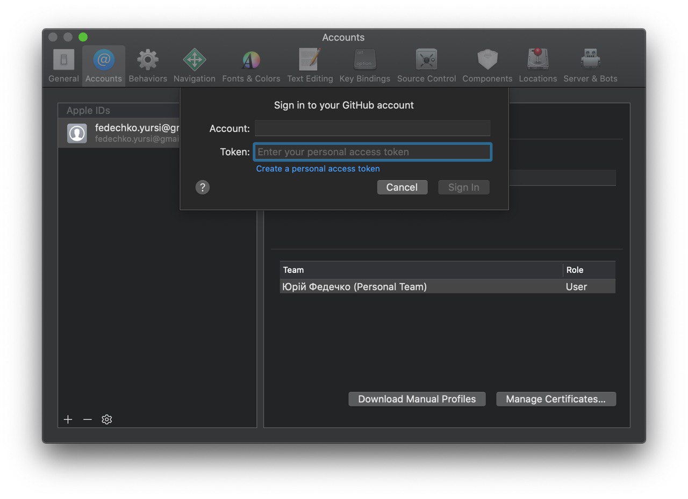The height and width of the screenshot is (499, 688).
Task: Click the GitHub Account input field
Action: (x=372, y=128)
